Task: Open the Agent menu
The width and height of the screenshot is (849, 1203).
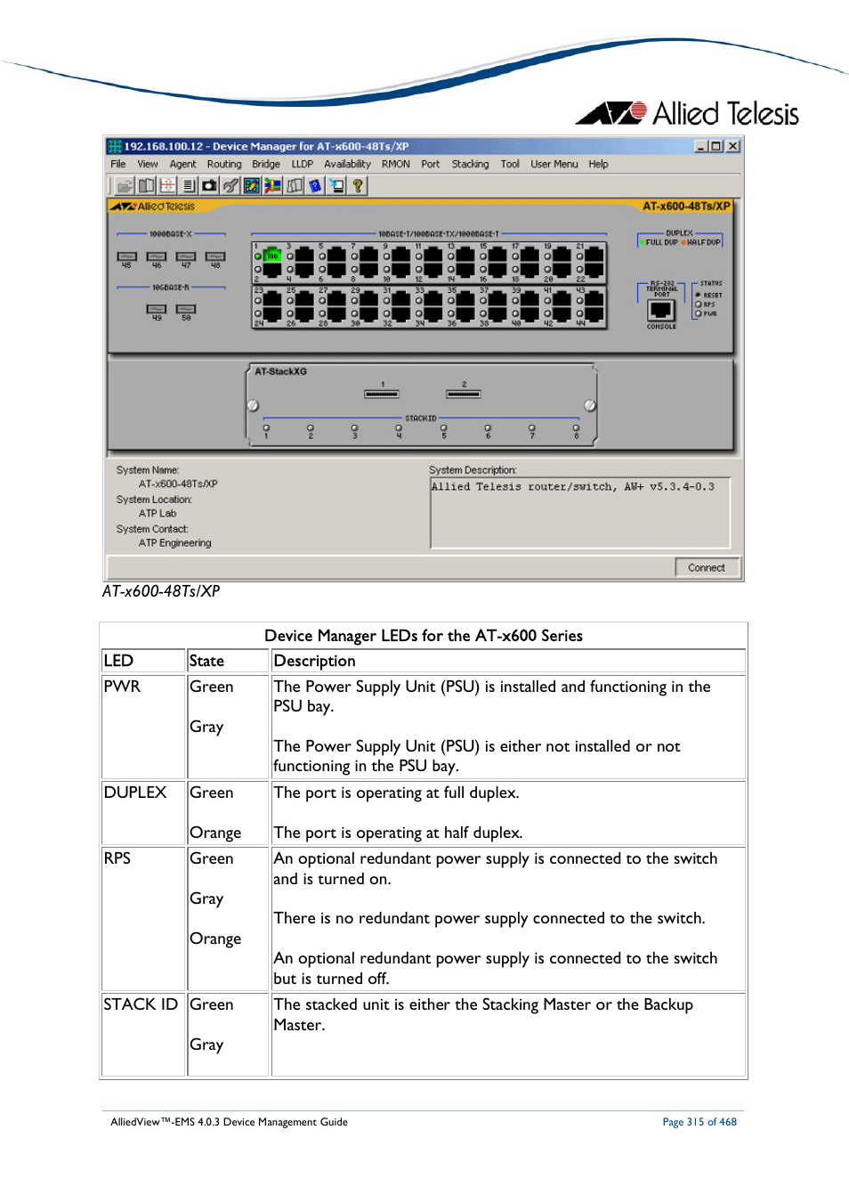Action: tap(183, 164)
